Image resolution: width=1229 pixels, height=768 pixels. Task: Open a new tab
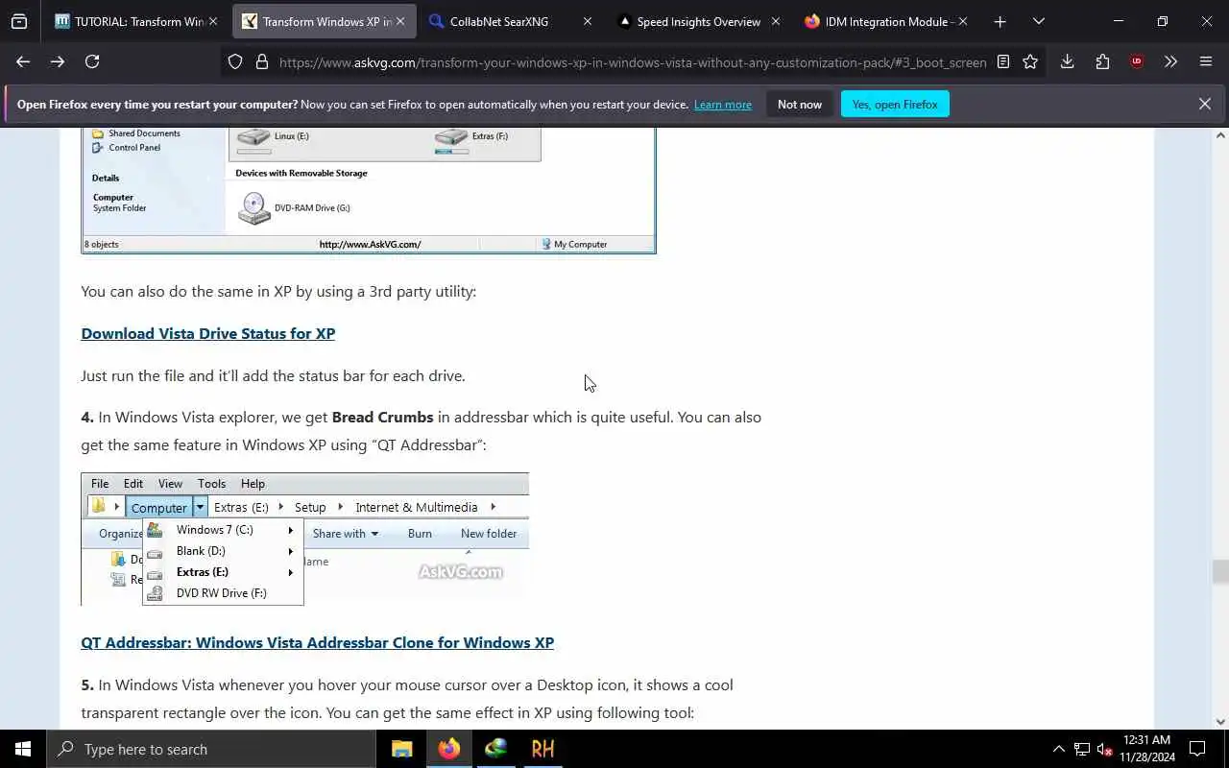pos(1000,21)
